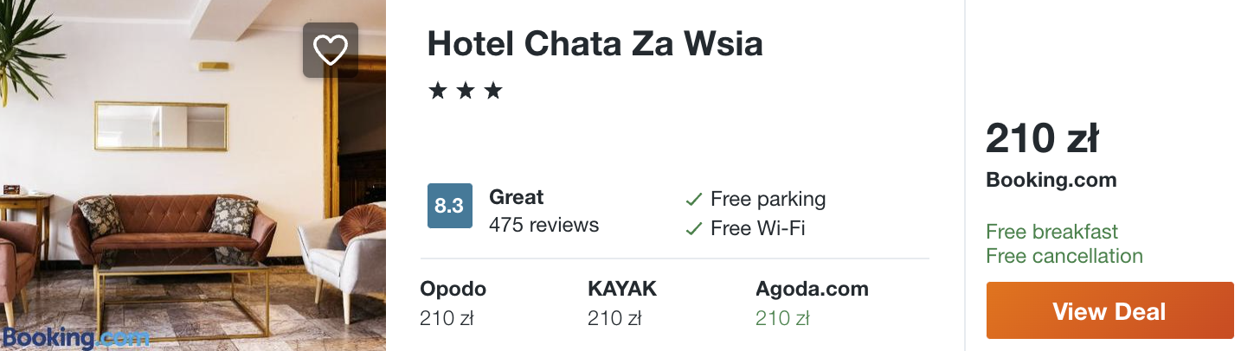Image resolution: width=1241 pixels, height=351 pixels.
Task: Click the Great rating label
Action: tap(516, 197)
